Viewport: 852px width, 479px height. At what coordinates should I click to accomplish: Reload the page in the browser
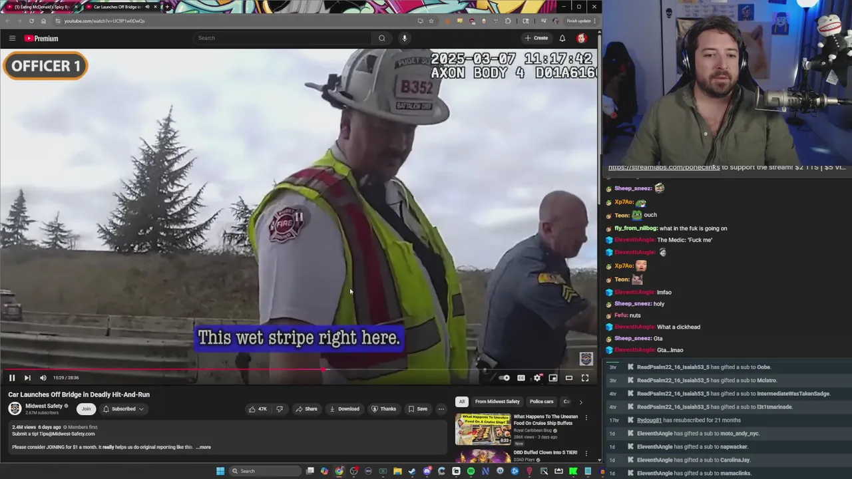[x=31, y=21]
